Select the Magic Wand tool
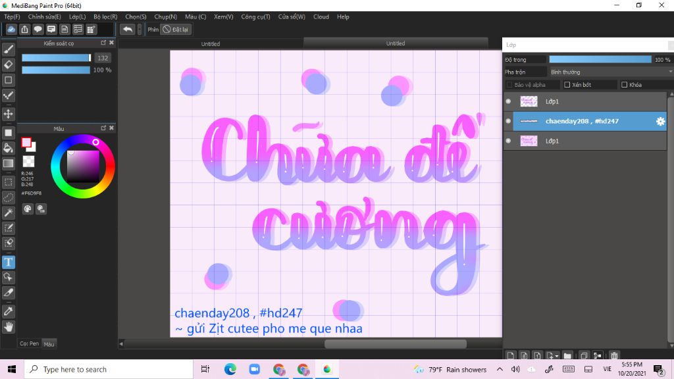This screenshot has height=379, width=674. (8, 213)
